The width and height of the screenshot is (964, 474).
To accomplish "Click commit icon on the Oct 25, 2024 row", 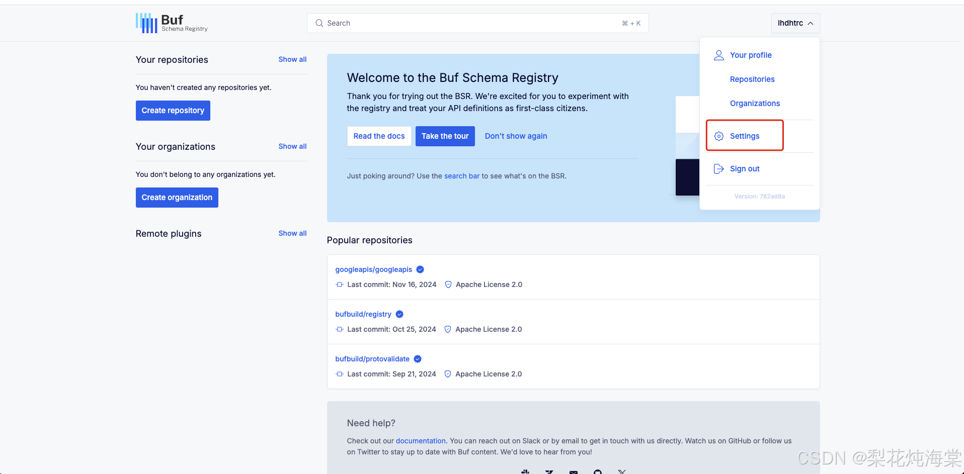I will pos(340,329).
